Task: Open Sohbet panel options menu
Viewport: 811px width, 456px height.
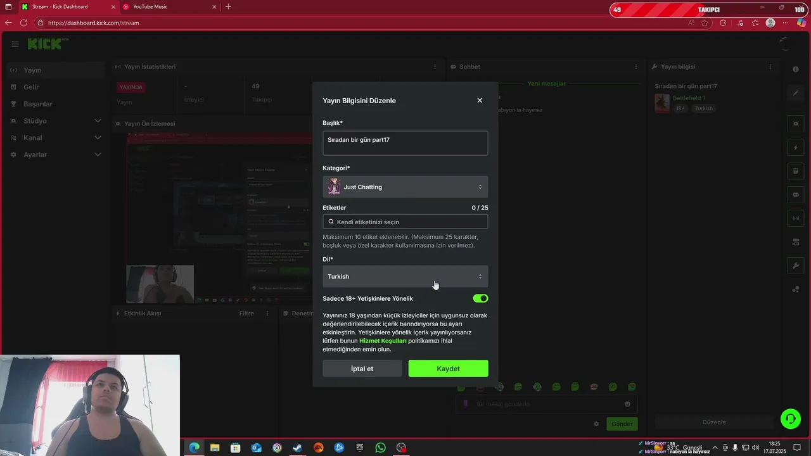Action: coord(636,66)
